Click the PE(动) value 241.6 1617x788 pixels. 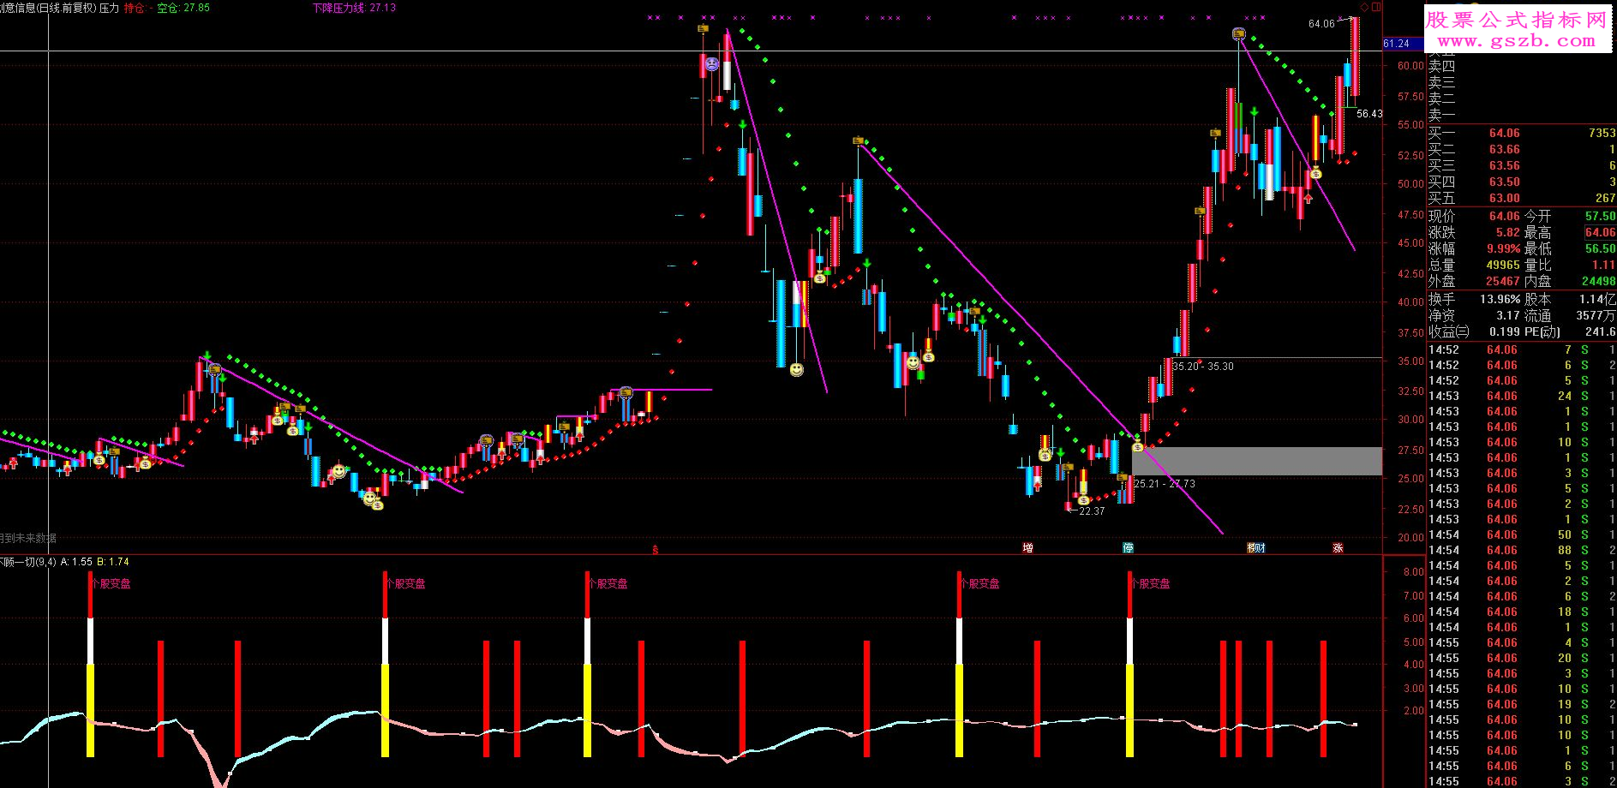[x=1600, y=331]
